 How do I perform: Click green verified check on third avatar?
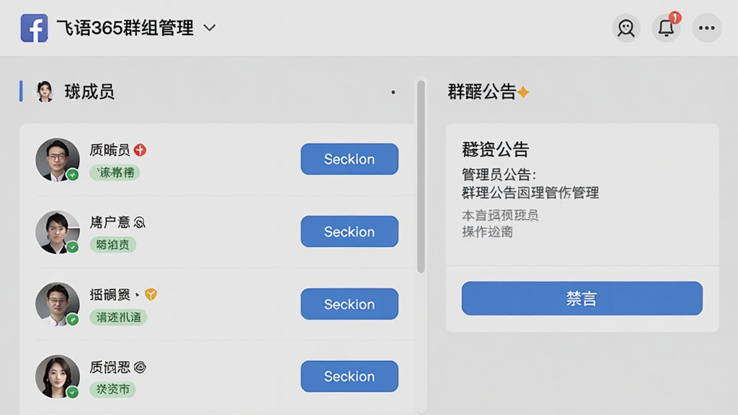[73, 320]
